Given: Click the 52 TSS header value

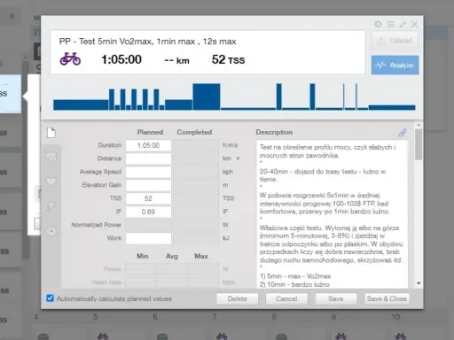Looking at the screenshot, I should click(x=228, y=59).
